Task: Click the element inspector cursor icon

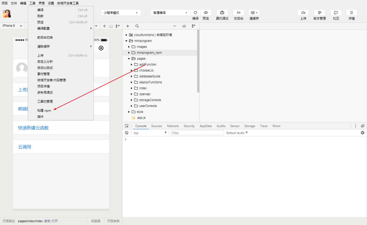Action: click(127, 126)
